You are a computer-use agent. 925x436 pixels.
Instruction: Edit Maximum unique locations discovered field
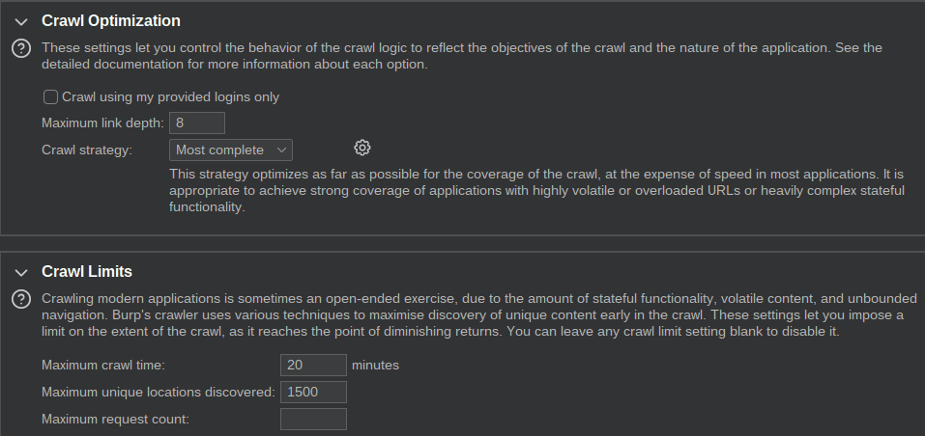coord(313,392)
